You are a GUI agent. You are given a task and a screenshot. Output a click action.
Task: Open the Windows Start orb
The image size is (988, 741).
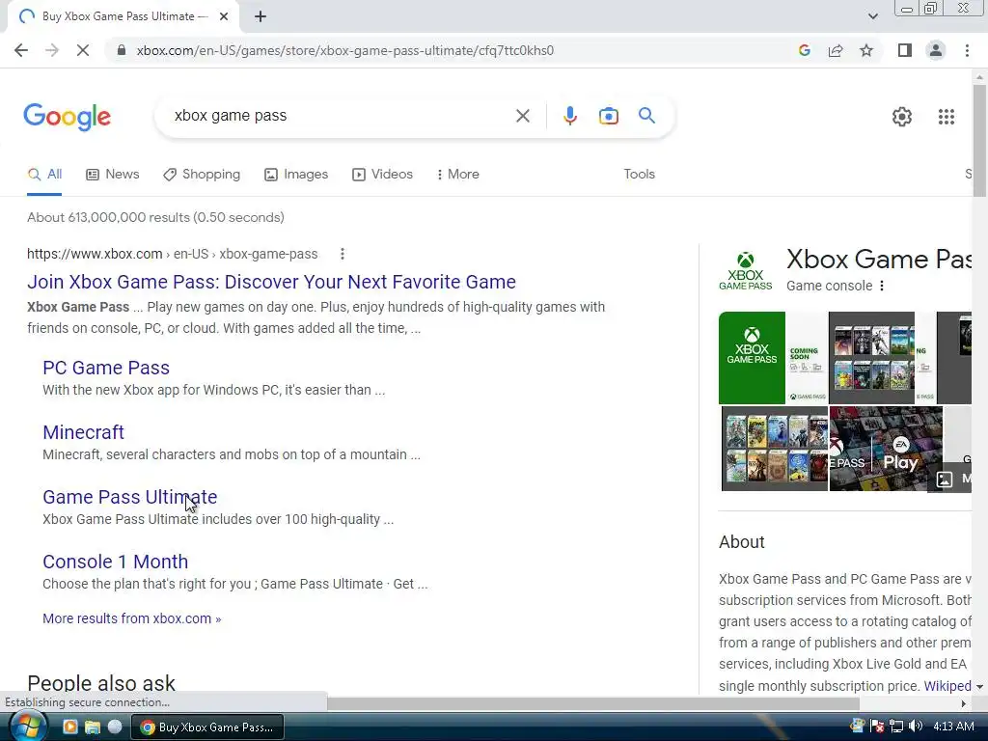click(x=26, y=727)
